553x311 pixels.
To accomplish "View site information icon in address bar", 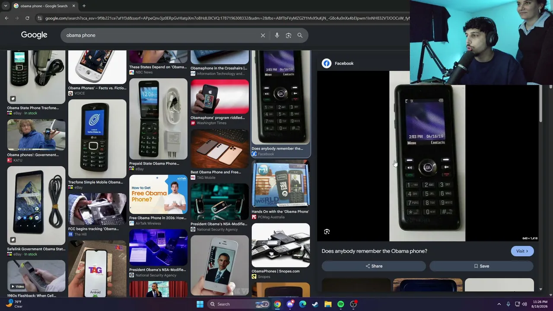I will 40,18.
